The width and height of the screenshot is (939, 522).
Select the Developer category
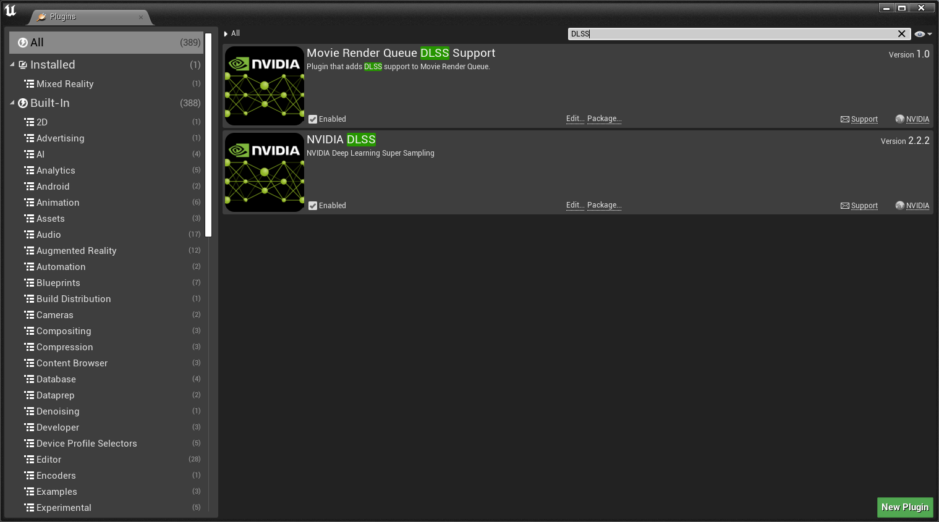106,427
